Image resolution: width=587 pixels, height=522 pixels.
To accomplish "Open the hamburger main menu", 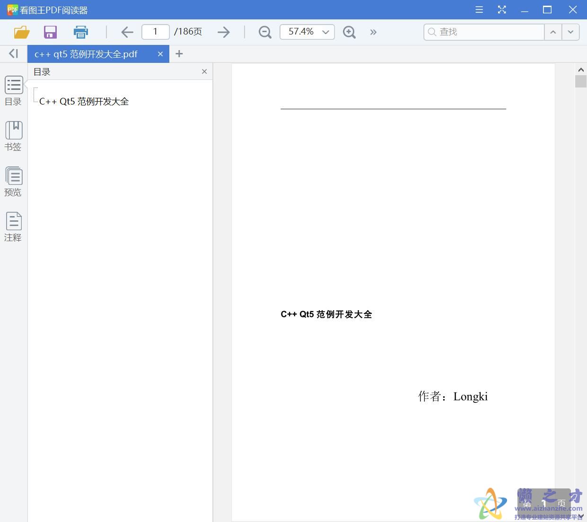I will 479,9.
